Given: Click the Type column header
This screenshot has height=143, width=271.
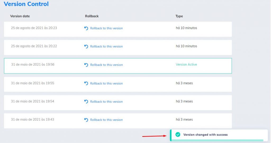Looking at the screenshot, I should [x=179, y=16].
